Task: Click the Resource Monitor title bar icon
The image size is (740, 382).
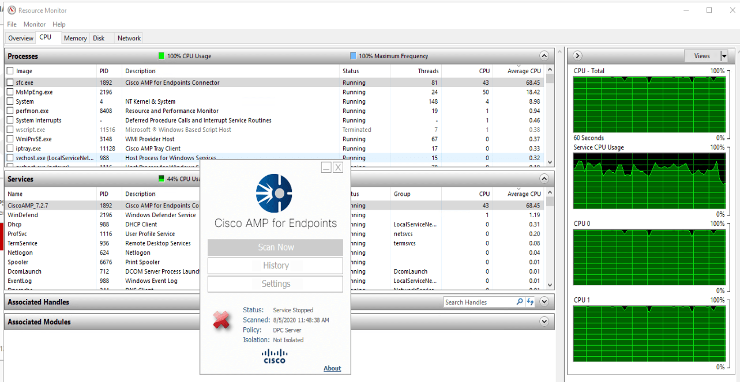Action: (x=12, y=10)
